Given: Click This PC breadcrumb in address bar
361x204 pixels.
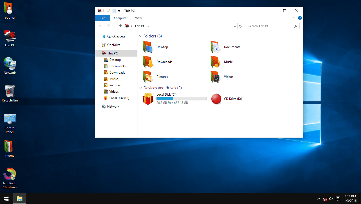Looking at the screenshot, I should pos(140,26).
